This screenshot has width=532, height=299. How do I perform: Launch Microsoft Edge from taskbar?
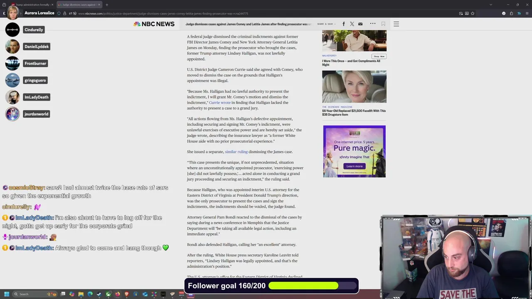(x=90, y=294)
